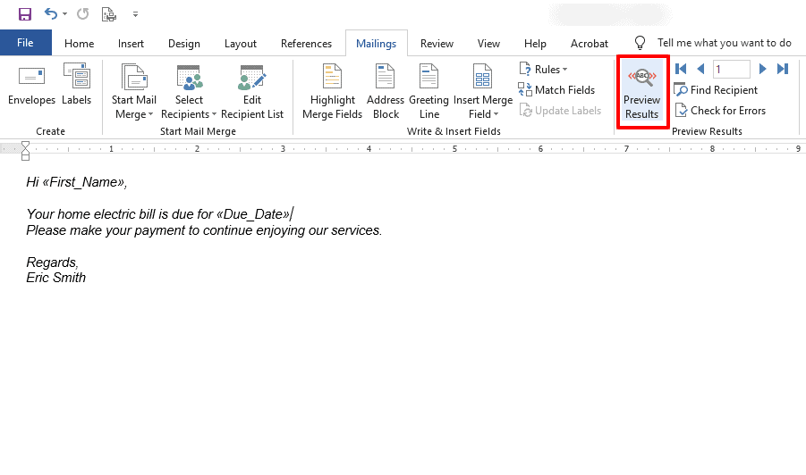Jump to the last record
The height and width of the screenshot is (475, 806).
pyautogui.click(x=783, y=69)
